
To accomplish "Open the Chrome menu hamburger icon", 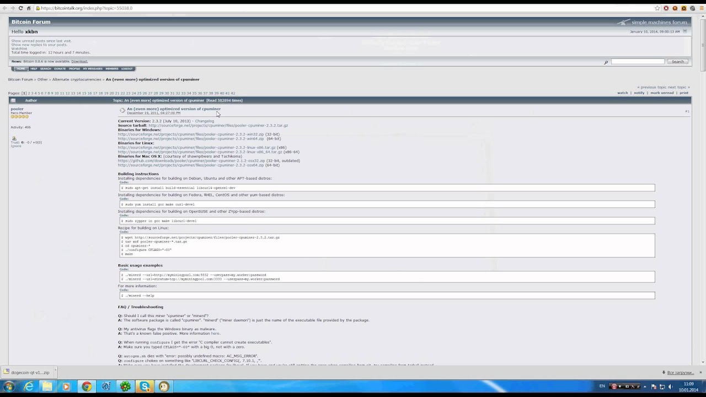I will pos(701,8).
